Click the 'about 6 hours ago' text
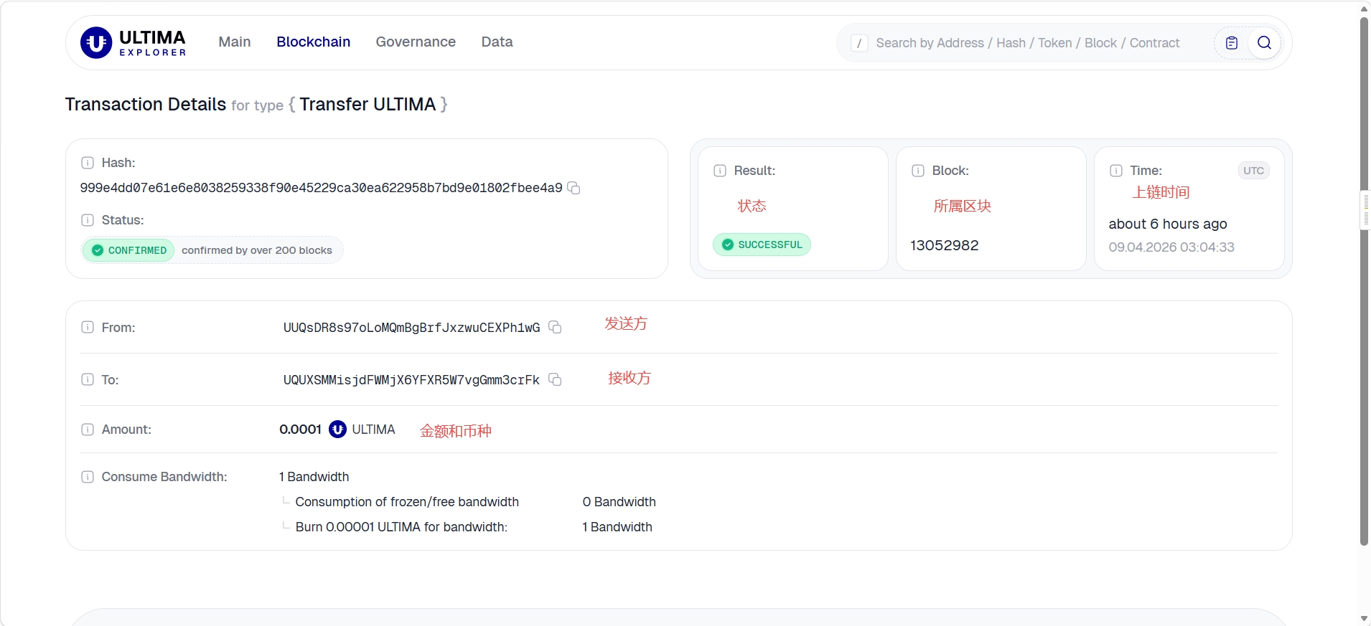Image resolution: width=1371 pixels, height=626 pixels. tap(1168, 224)
